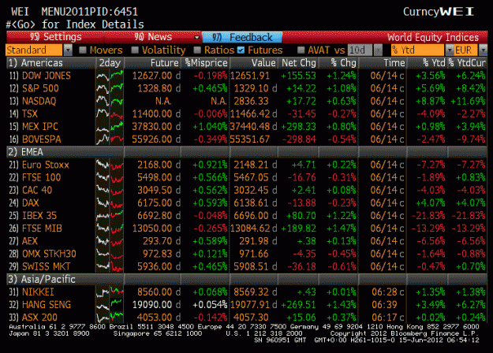This screenshot has height=353, width=493.
Task: Enable the AVAT checkbox
Action: coord(301,50)
